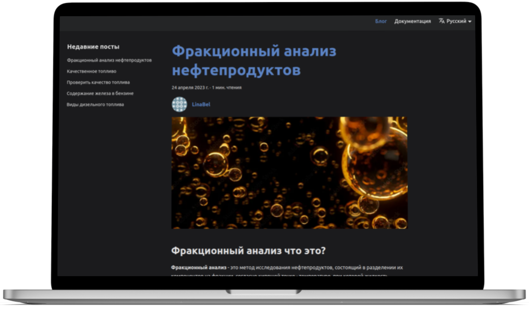Open the "Проверить качество топлива" post
This screenshot has height=311, width=529.
coord(98,82)
